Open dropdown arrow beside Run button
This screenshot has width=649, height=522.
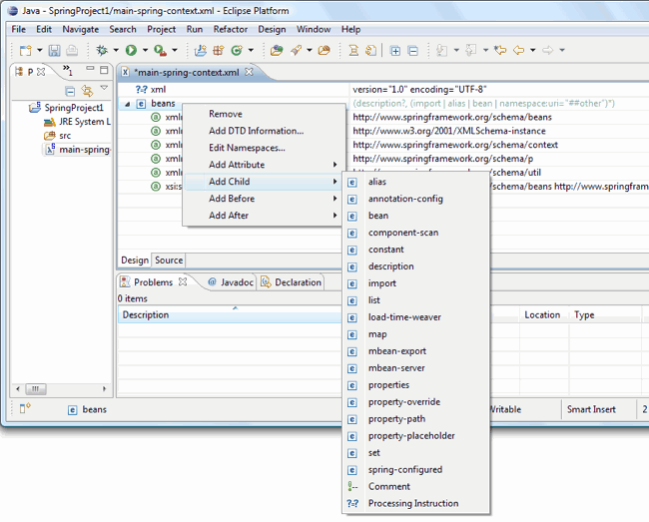click(x=144, y=51)
